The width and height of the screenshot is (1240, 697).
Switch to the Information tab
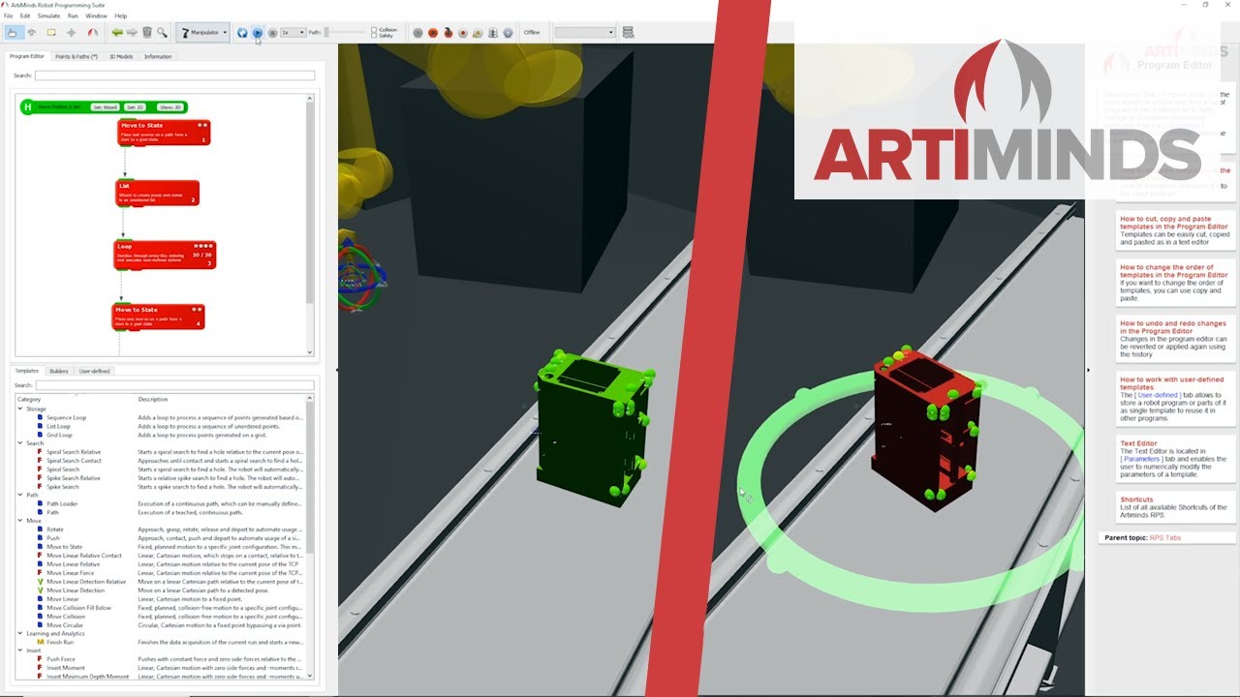click(158, 56)
